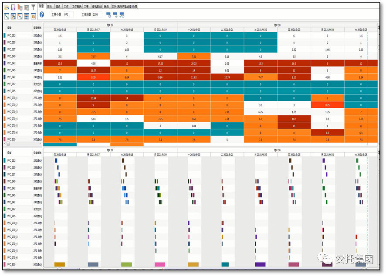Click the 四 2021/9/23 column header in upper grid
Image resolution: width=386 pixels, height=276 pixels.
pyautogui.click(x=294, y=30)
